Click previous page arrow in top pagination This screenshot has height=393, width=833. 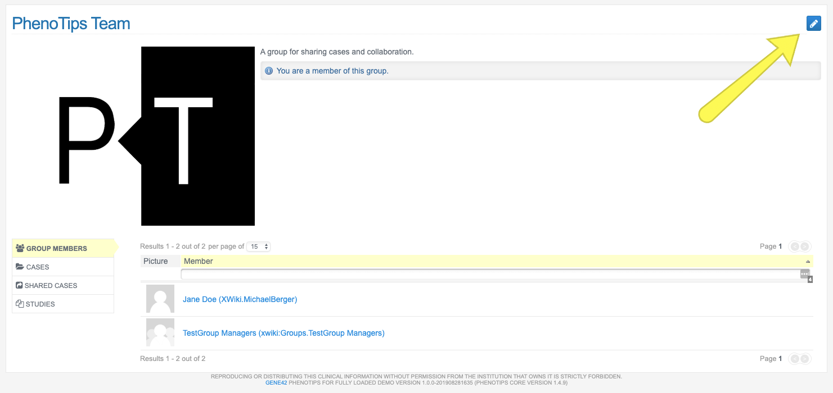point(794,246)
